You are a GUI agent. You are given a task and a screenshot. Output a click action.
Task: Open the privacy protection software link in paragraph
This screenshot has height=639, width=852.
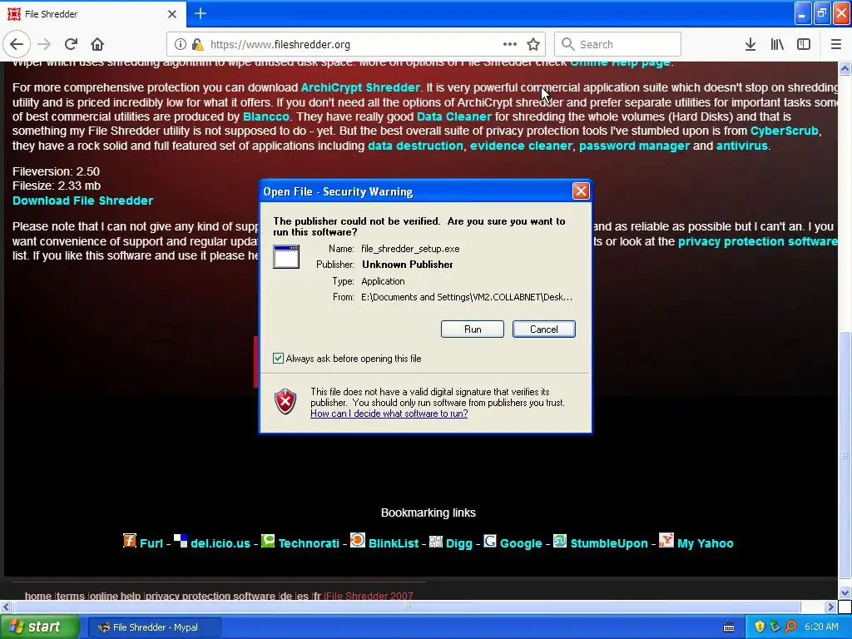point(757,241)
